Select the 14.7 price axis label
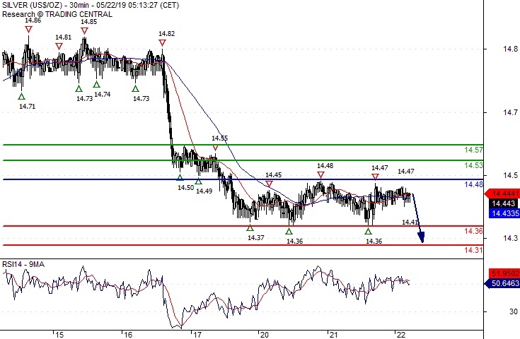Screen dimensions: 520x339 [x=510, y=112]
